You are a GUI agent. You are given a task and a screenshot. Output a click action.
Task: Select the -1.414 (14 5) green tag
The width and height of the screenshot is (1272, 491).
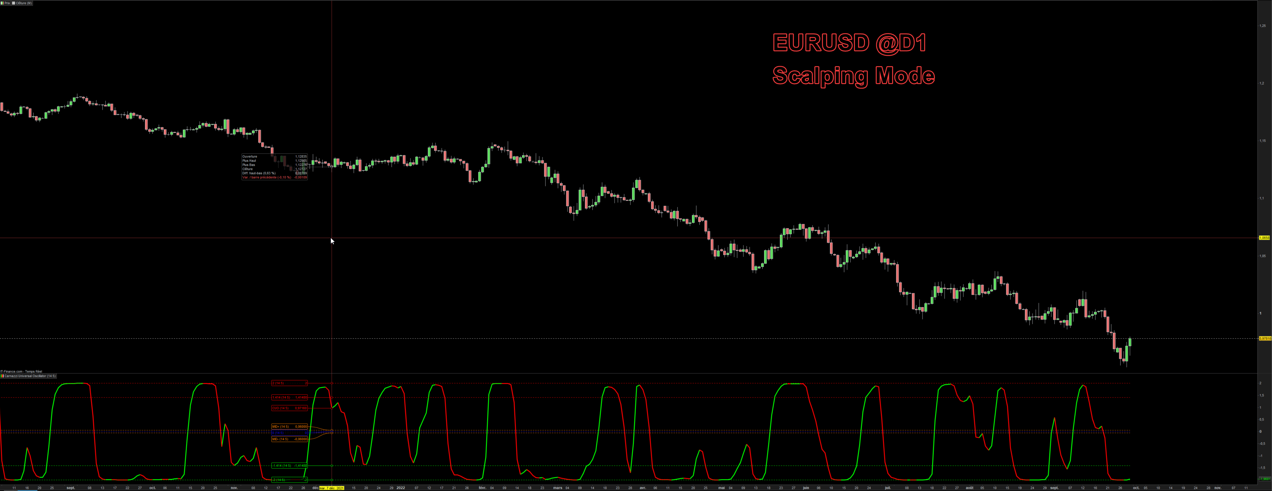coord(290,466)
